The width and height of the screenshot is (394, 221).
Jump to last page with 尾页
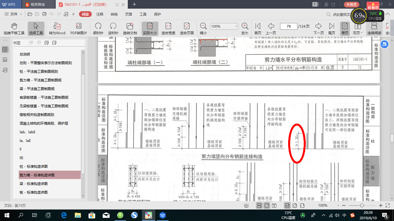click(332, 29)
